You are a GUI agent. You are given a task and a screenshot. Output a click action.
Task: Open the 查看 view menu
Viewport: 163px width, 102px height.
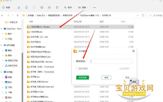(83, 7)
